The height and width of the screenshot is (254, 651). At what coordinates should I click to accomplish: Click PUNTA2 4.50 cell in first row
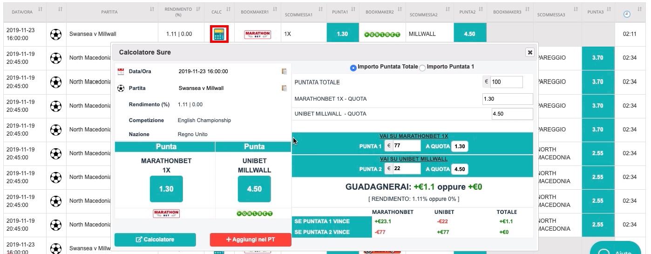point(470,34)
